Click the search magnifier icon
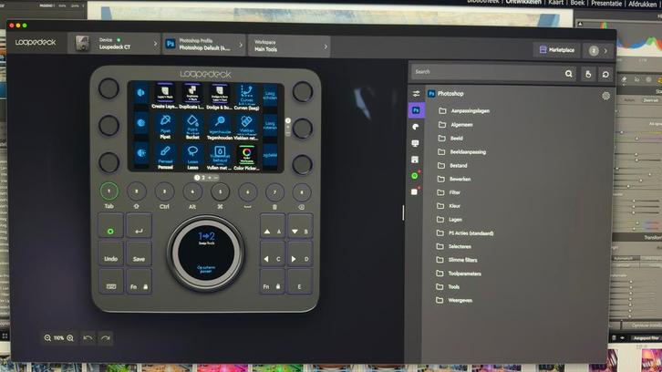Image resolution: width=662 pixels, height=372 pixels. pos(569,74)
